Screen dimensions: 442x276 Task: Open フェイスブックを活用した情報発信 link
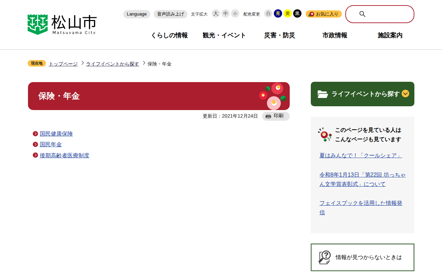click(x=361, y=208)
